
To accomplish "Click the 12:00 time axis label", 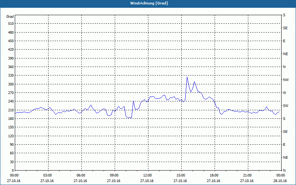I will (x=148, y=175).
